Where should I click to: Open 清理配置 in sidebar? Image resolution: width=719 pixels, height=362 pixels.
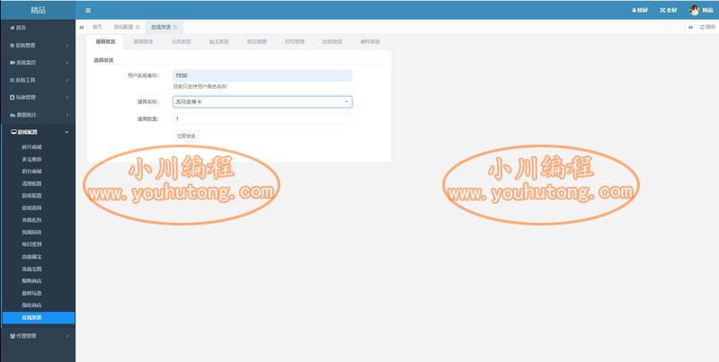(x=31, y=183)
